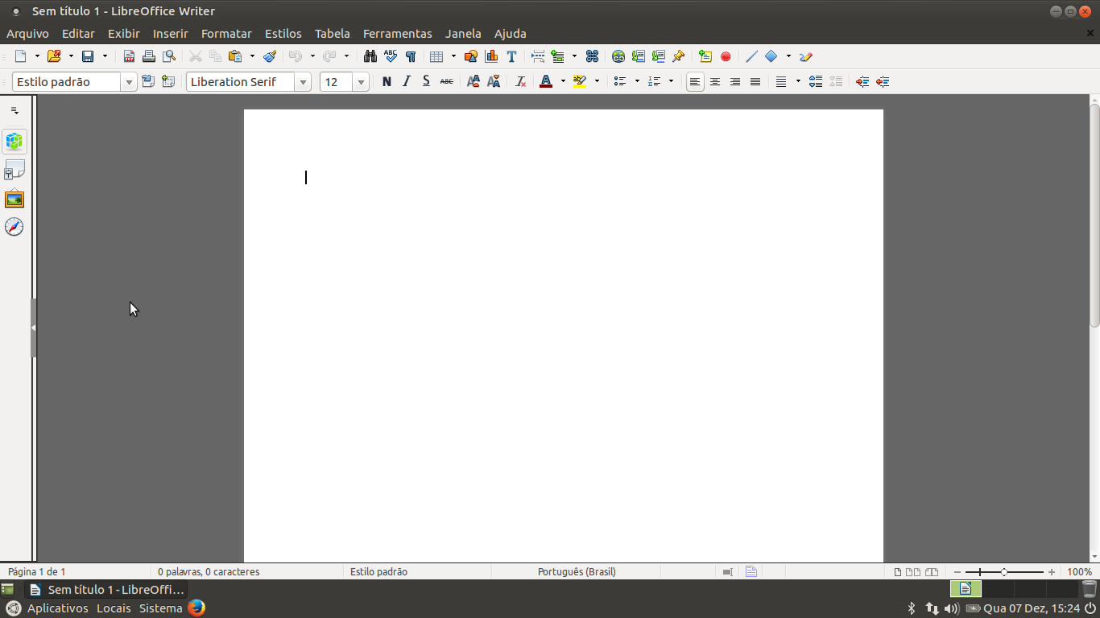Toggle bold formatting (N button)
1100x618 pixels.
point(387,81)
